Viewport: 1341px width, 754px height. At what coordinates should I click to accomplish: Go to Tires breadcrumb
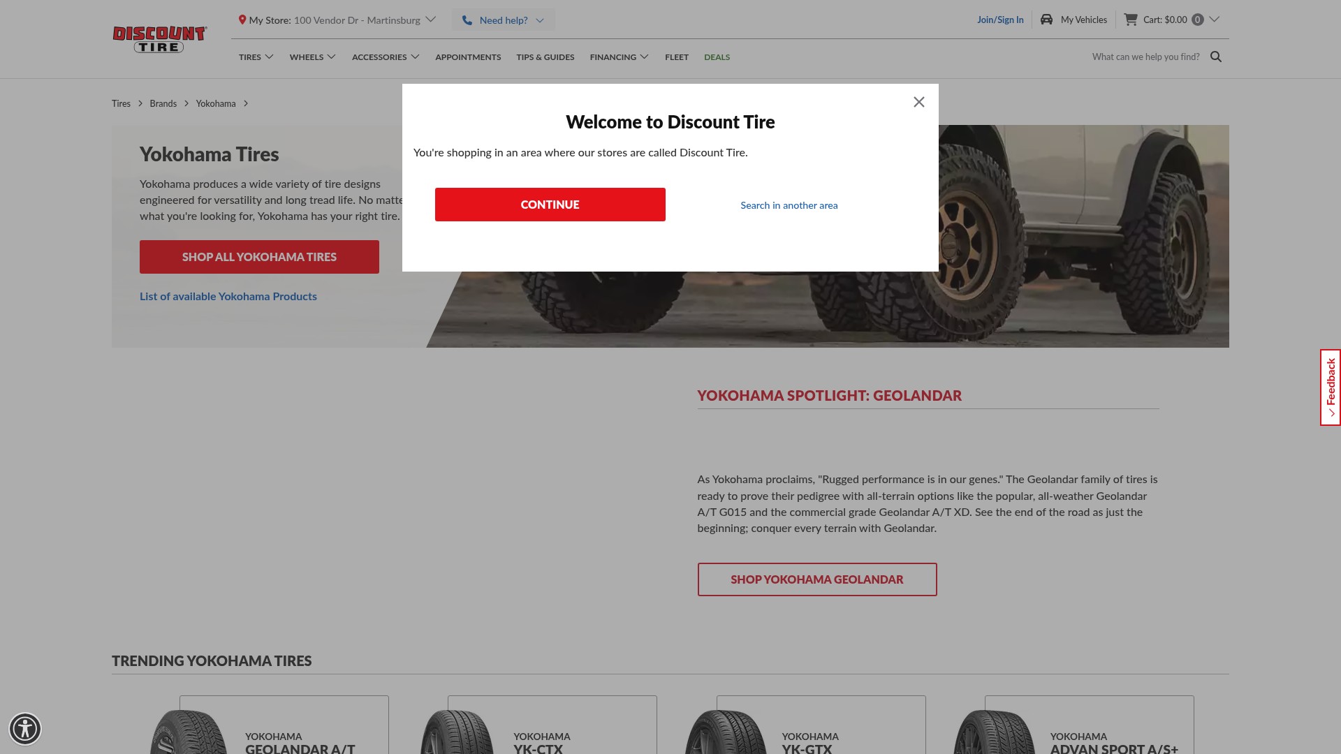click(x=121, y=103)
